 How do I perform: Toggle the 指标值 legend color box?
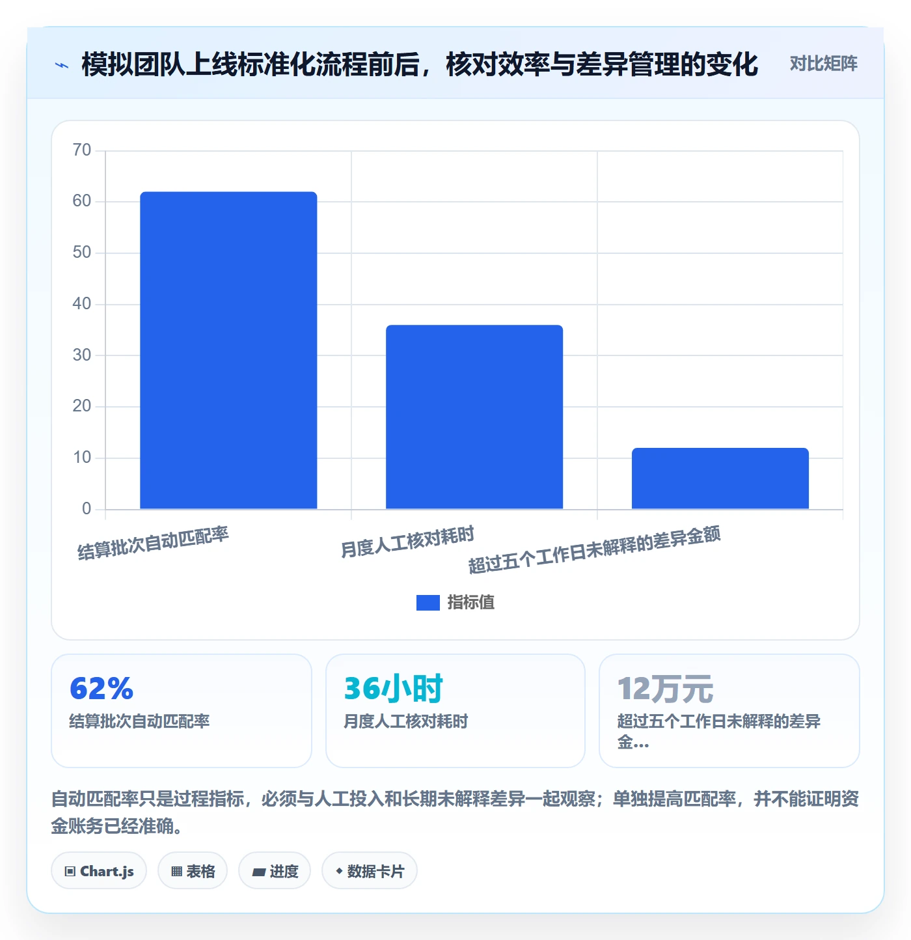tap(428, 603)
